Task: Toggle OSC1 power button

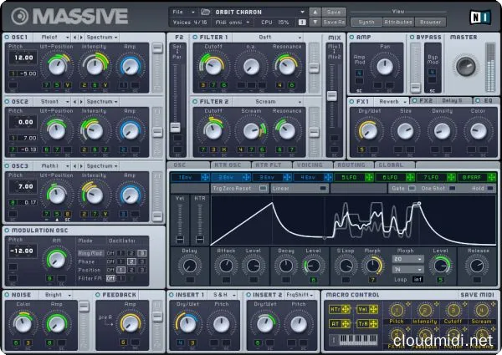Action: (7, 38)
